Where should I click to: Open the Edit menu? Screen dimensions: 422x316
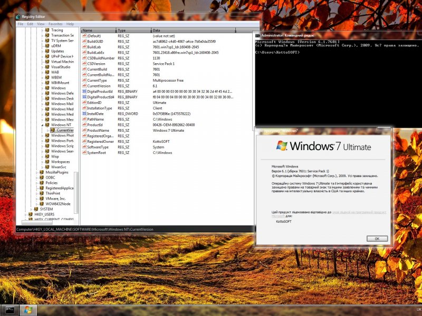pyautogui.click(x=30, y=24)
